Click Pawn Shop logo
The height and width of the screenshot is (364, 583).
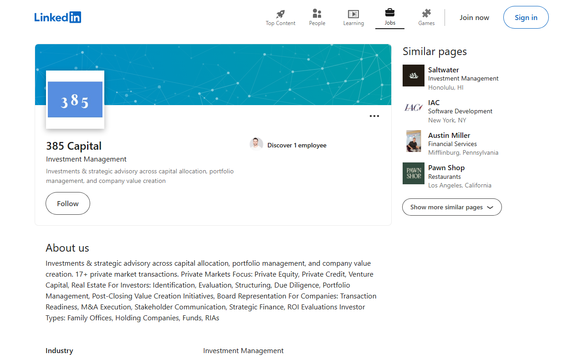[414, 173]
